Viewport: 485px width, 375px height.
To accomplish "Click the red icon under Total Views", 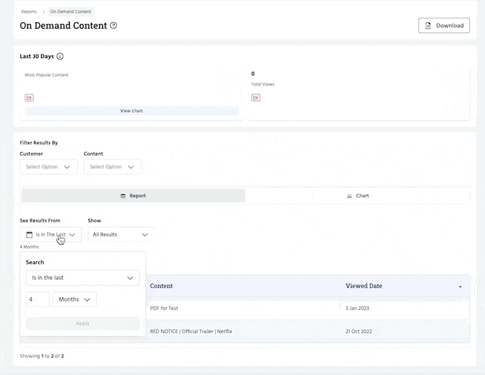I will [x=256, y=98].
